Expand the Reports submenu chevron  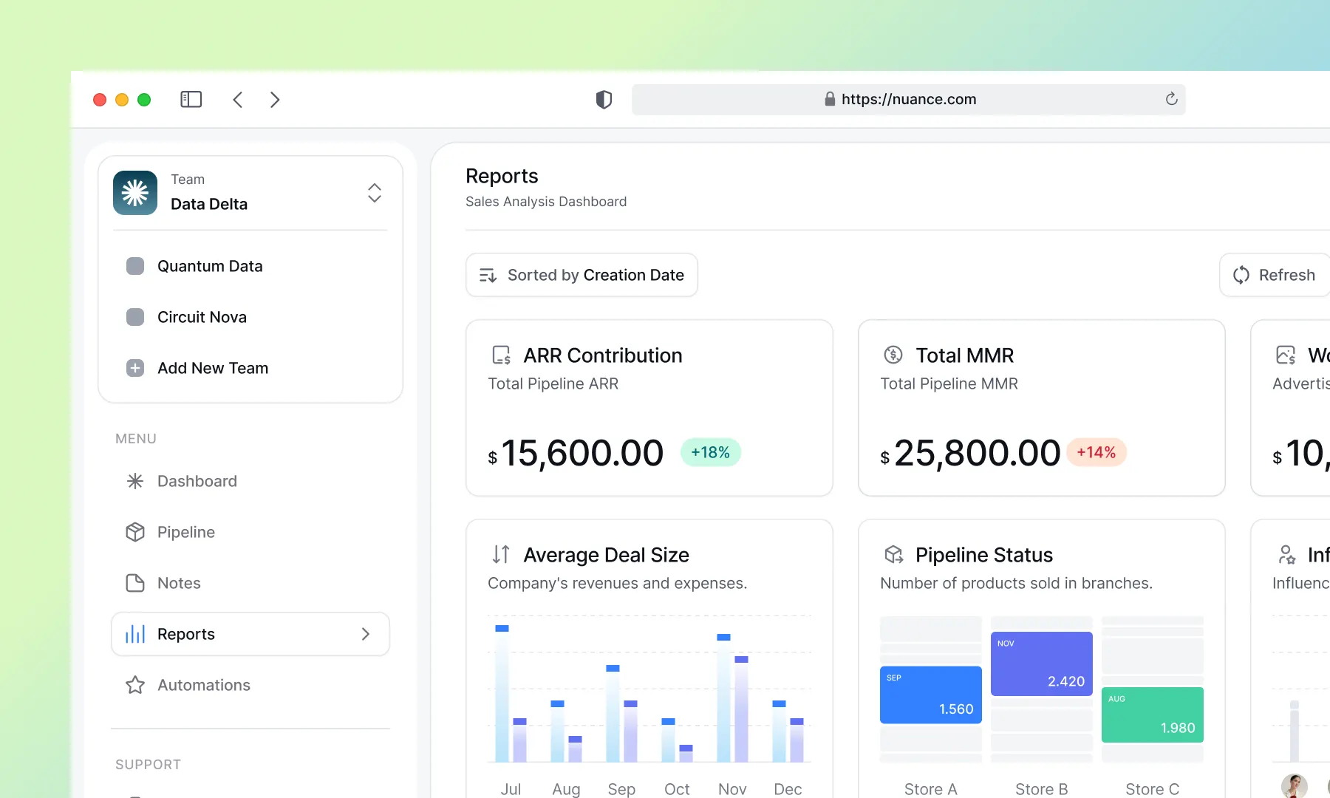tap(366, 634)
